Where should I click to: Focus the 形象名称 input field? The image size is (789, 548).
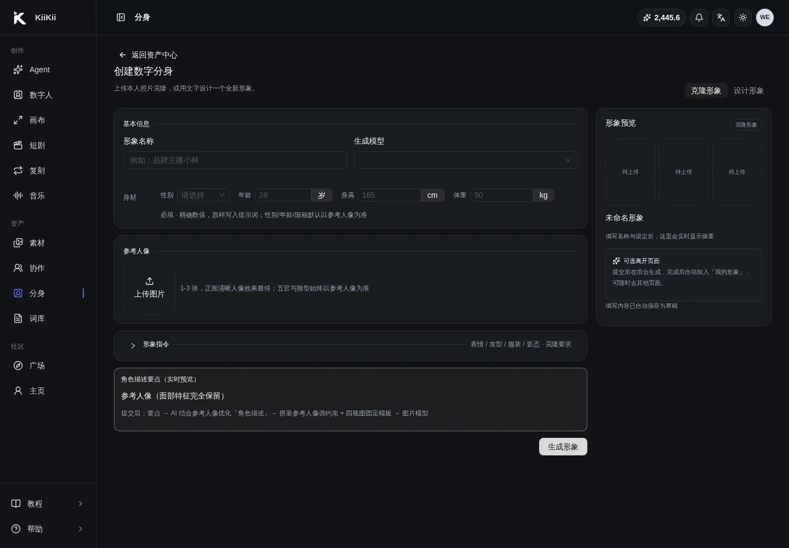[x=235, y=160]
